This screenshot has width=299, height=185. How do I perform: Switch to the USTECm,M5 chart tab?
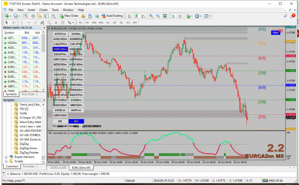click(58, 168)
